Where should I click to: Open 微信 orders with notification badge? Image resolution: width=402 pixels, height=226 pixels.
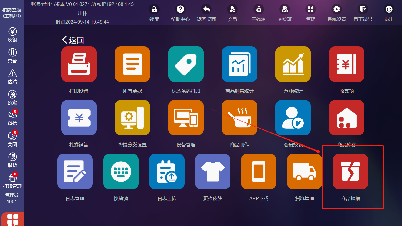(x=12, y=118)
